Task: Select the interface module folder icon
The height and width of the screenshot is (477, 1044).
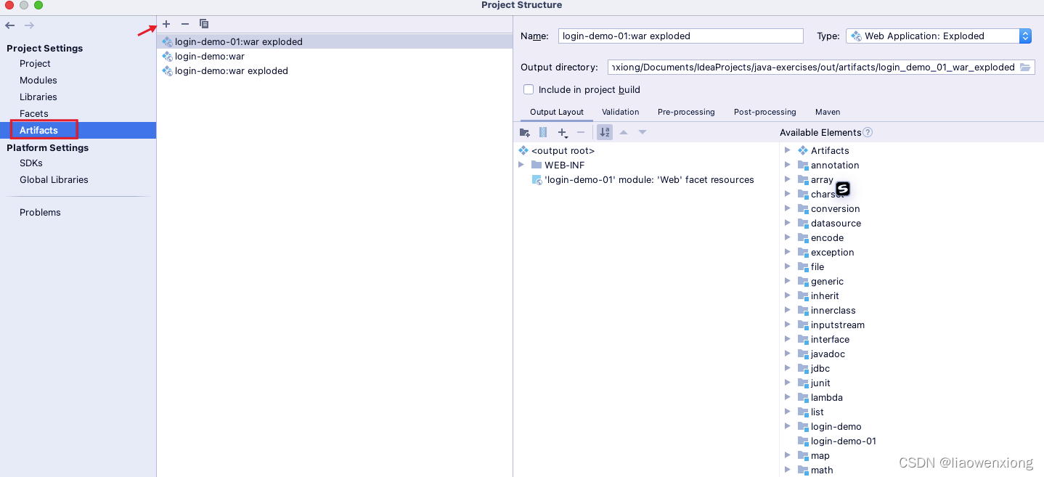Action: pyautogui.click(x=803, y=339)
